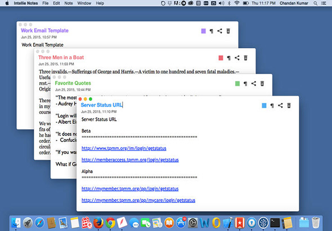Open FaceTime from the dock
Viewport: 332px width, 231px height.
pyautogui.click(x=146, y=223)
